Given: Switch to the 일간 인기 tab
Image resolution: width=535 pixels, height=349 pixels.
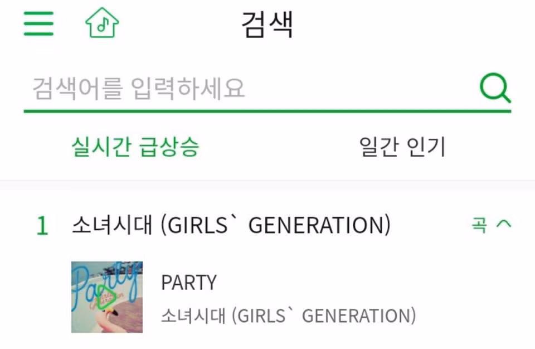Looking at the screenshot, I should (402, 147).
